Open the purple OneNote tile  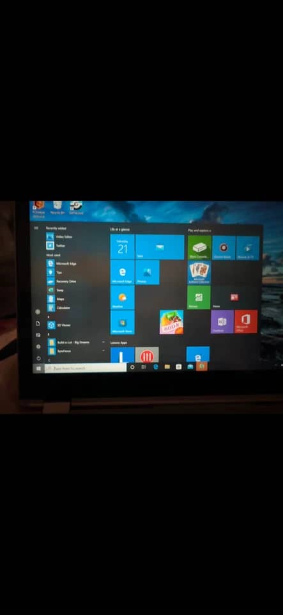tap(222, 322)
